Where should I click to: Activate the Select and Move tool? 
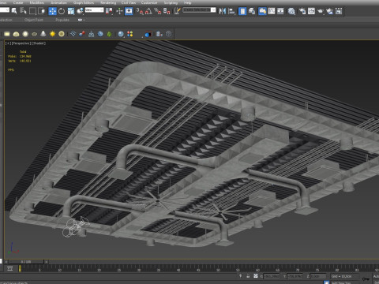[52, 11]
